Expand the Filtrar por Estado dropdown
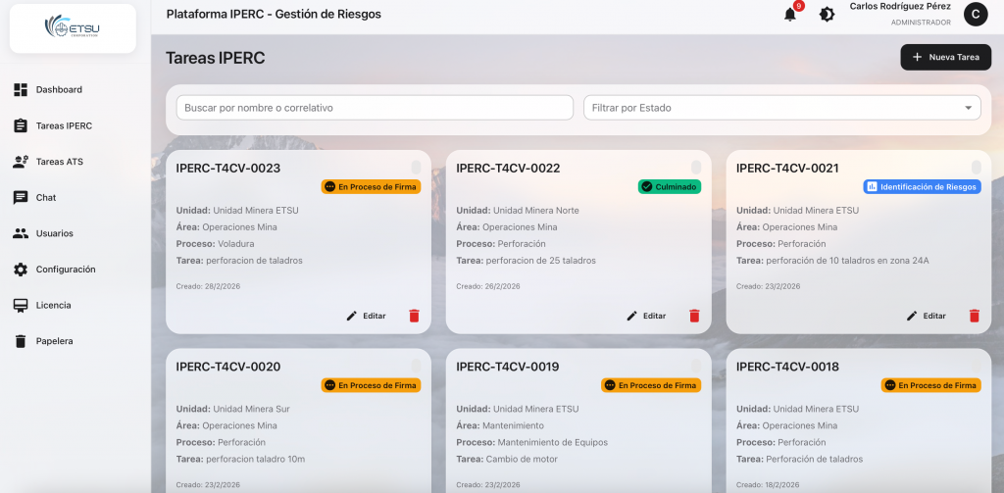Screen dimensions: 1004x493 [781, 108]
